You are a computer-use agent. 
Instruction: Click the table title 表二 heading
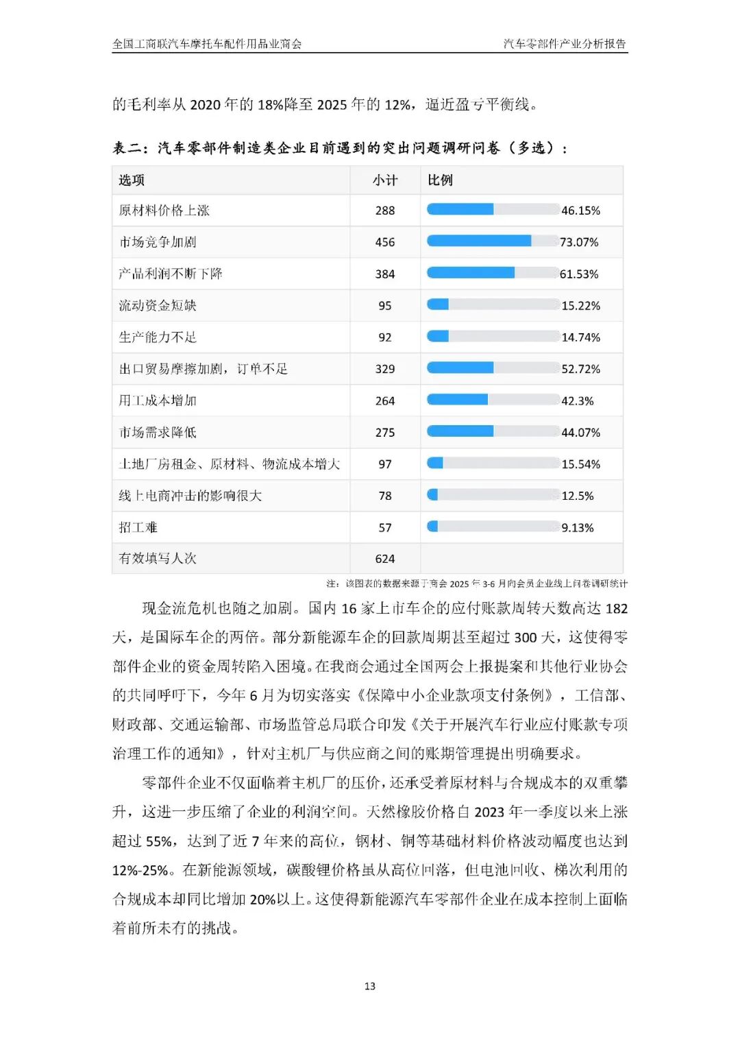coord(340,148)
